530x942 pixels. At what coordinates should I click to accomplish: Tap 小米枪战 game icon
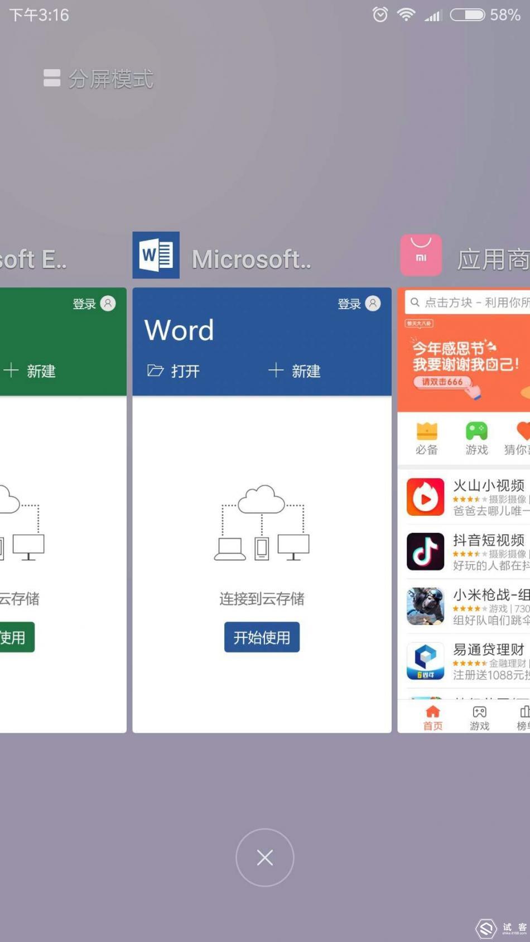click(x=426, y=606)
